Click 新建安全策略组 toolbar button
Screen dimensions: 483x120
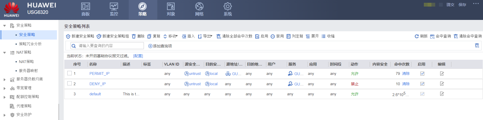(x=113, y=36)
